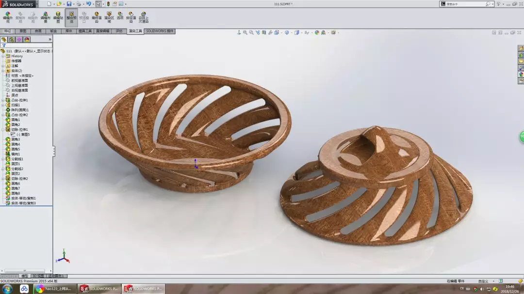
Task: Expand manager panel tabs chevron
Action: [50, 39]
